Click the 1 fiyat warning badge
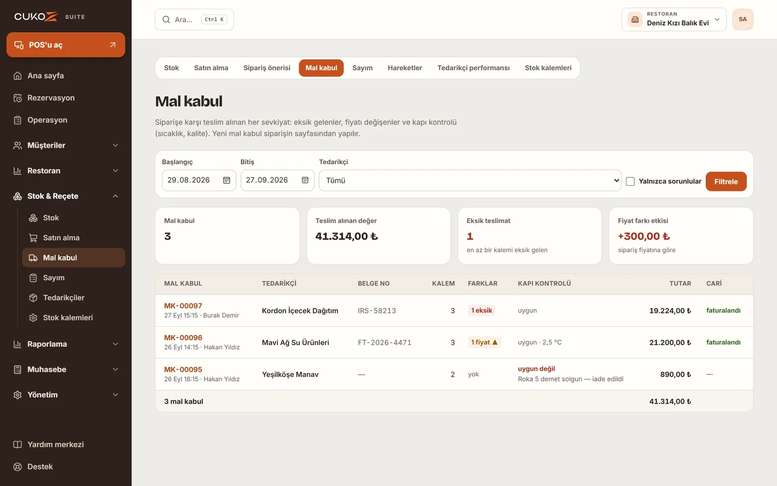Viewport: 777px width, 486px height. click(x=484, y=342)
